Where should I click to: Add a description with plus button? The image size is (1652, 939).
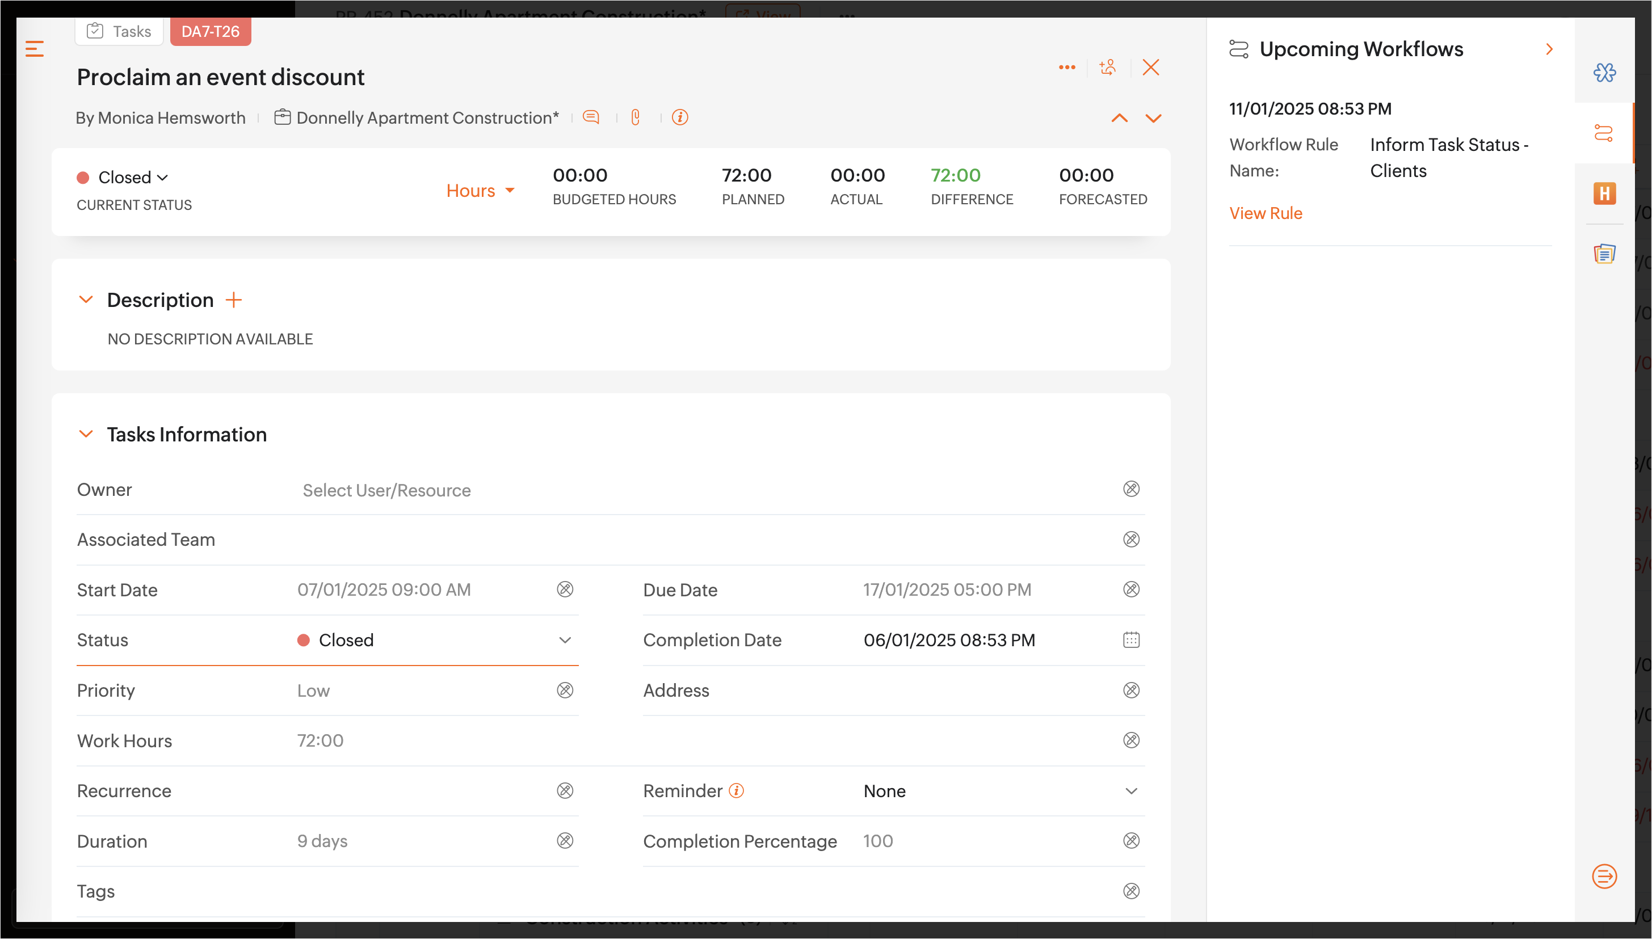(x=233, y=300)
